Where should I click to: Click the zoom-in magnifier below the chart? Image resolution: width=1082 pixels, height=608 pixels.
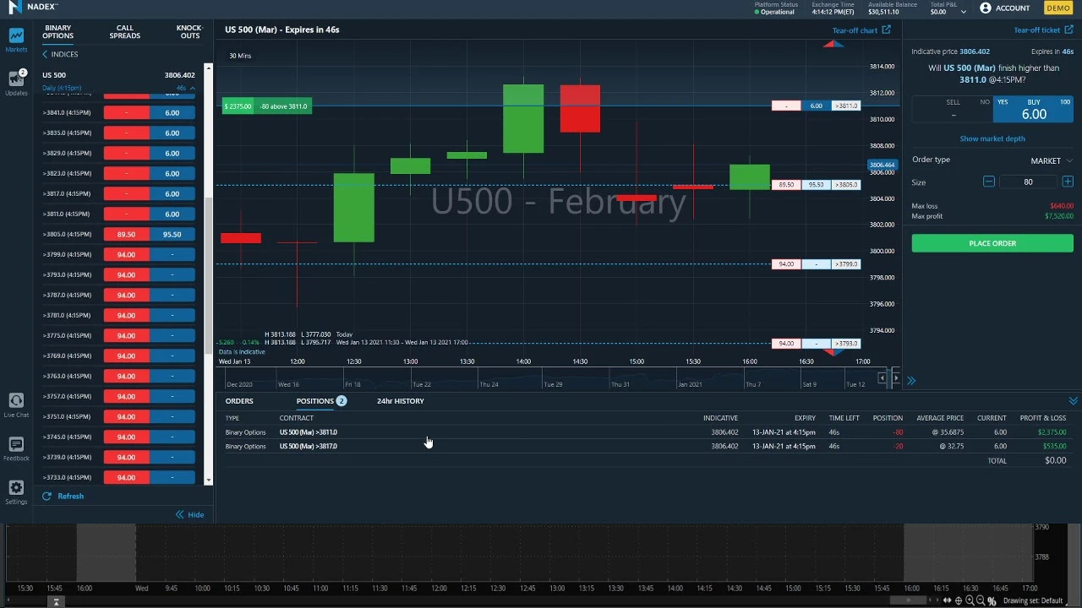tap(970, 601)
